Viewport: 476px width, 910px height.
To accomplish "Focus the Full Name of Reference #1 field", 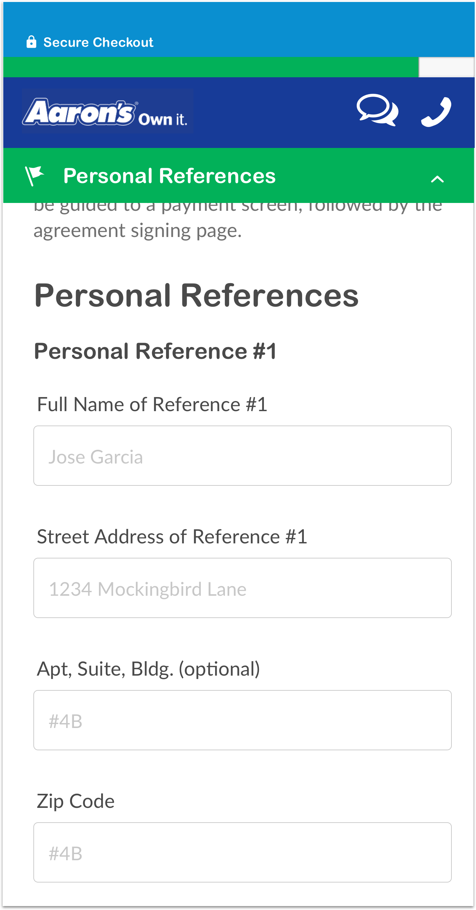I will 242,456.
